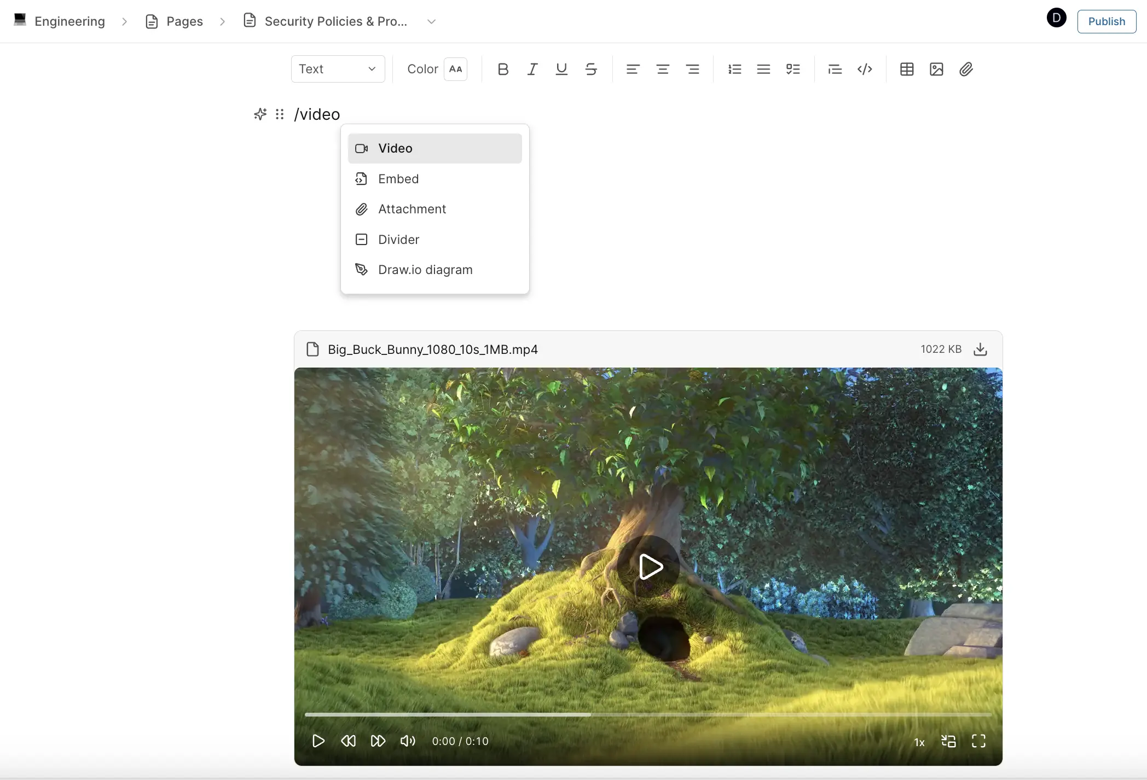Screen dimensions: 1147x780
Task: Download the Big_Buck_Bunny video file
Action: 980,349
